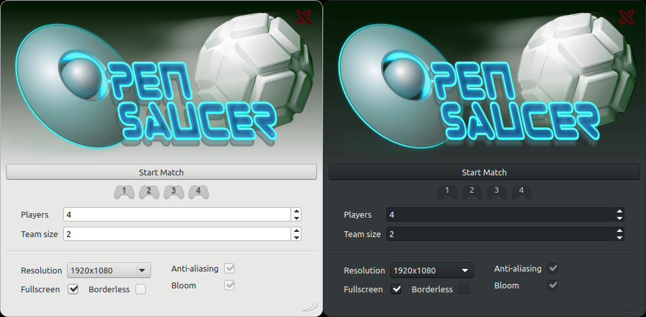Click the resize grip in the dark window
Image resolution: width=646 pixels, height=317 pixels.
(633, 307)
